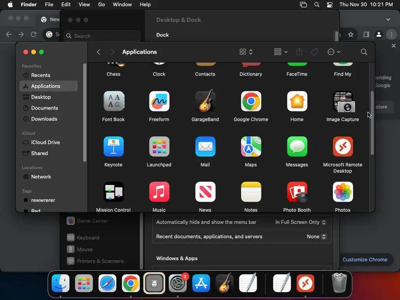
Task: Select the Music app icon
Action: (x=159, y=192)
